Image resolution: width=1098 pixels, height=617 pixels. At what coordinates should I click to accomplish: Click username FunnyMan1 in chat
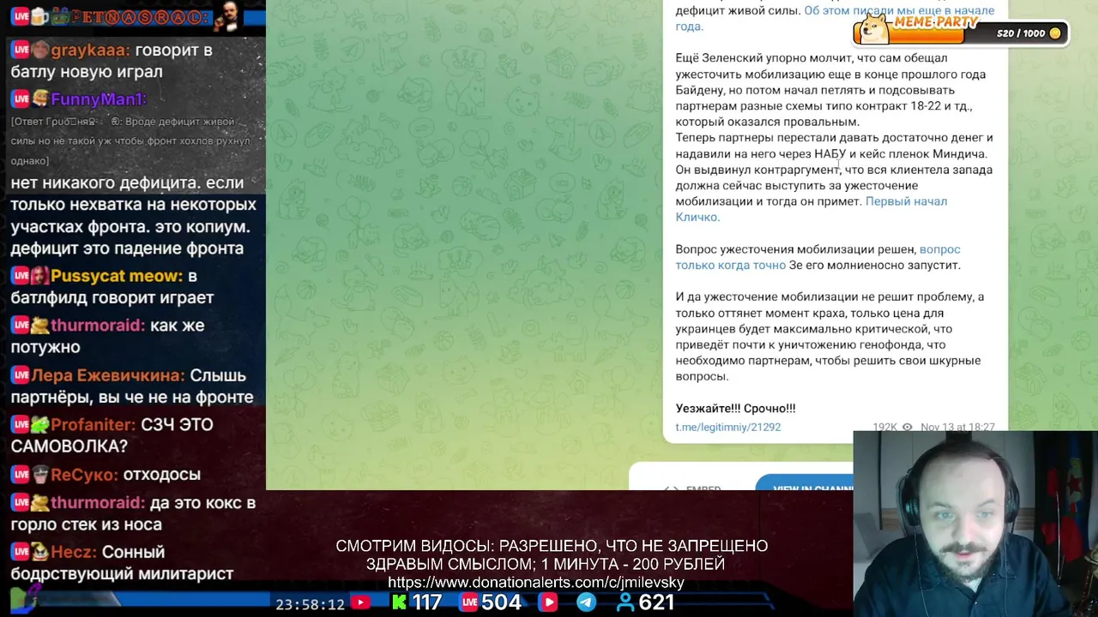[99, 99]
